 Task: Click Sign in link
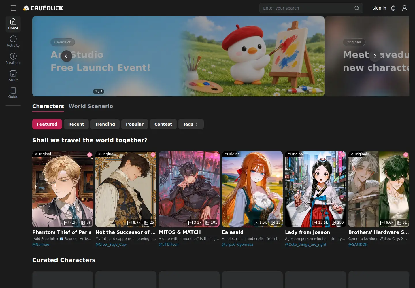[379, 8]
